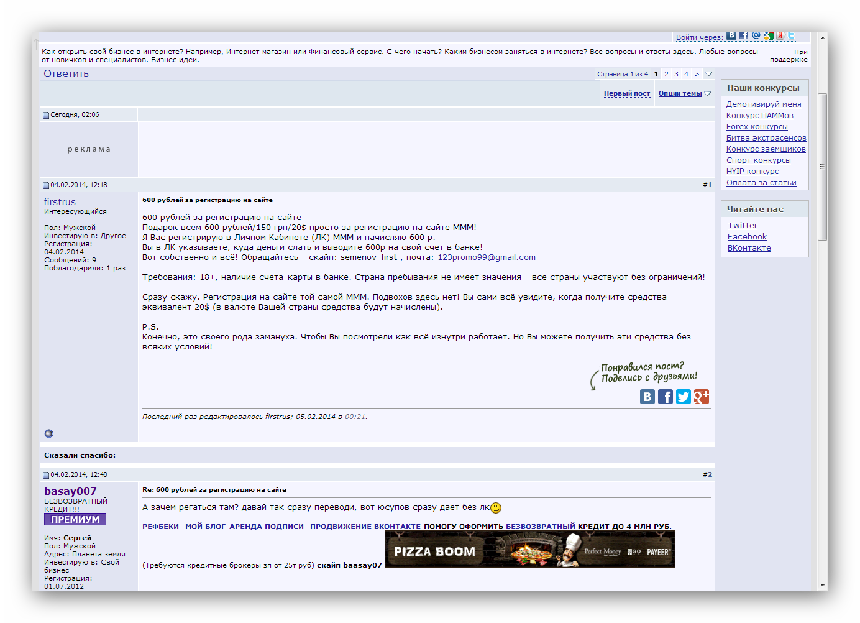This screenshot has height=623, width=860.
Task: Click the scrollbar down arrow
Action: [x=823, y=585]
